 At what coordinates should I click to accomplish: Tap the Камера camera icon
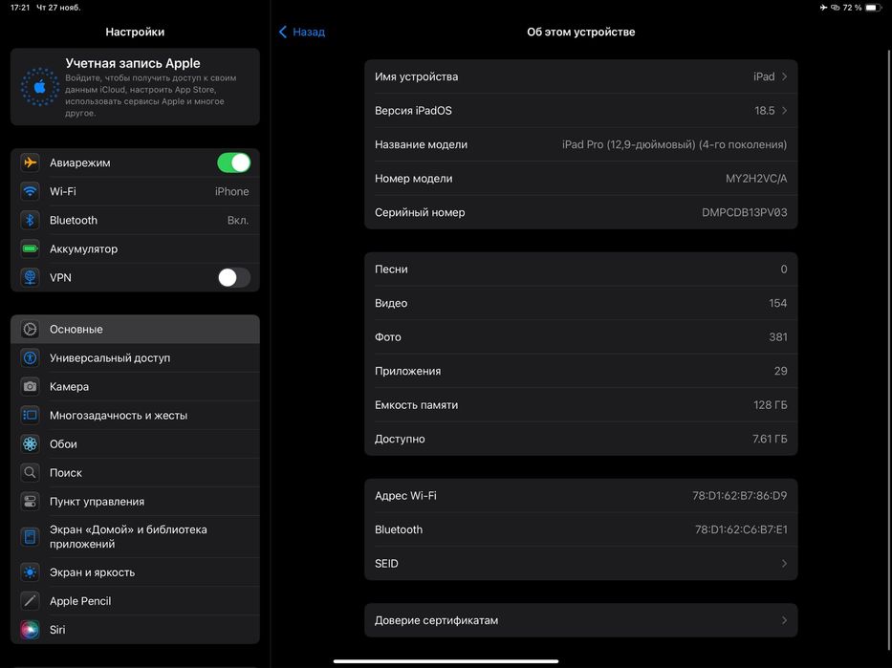point(31,387)
